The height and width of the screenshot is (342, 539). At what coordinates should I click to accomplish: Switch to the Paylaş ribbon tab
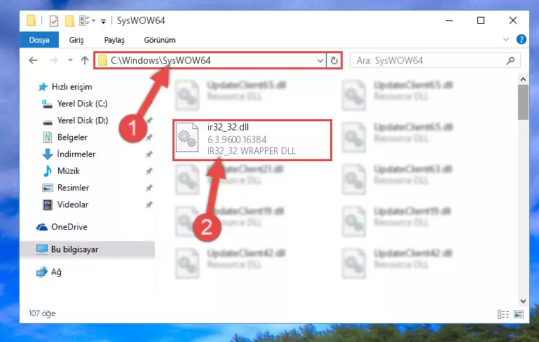[114, 40]
